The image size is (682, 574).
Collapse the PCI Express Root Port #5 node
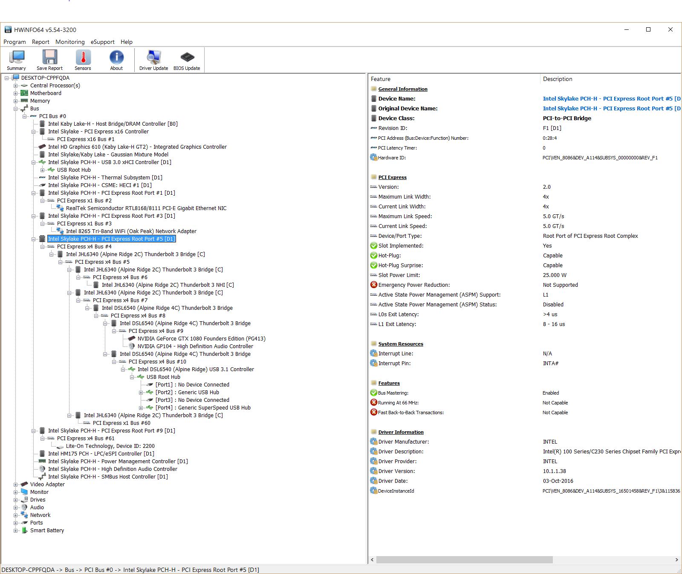pyautogui.click(x=33, y=239)
